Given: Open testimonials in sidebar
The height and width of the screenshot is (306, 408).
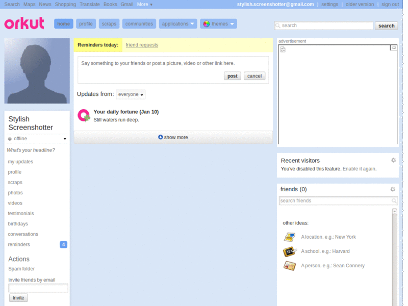Looking at the screenshot, I should pyautogui.click(x=21, y=213).
